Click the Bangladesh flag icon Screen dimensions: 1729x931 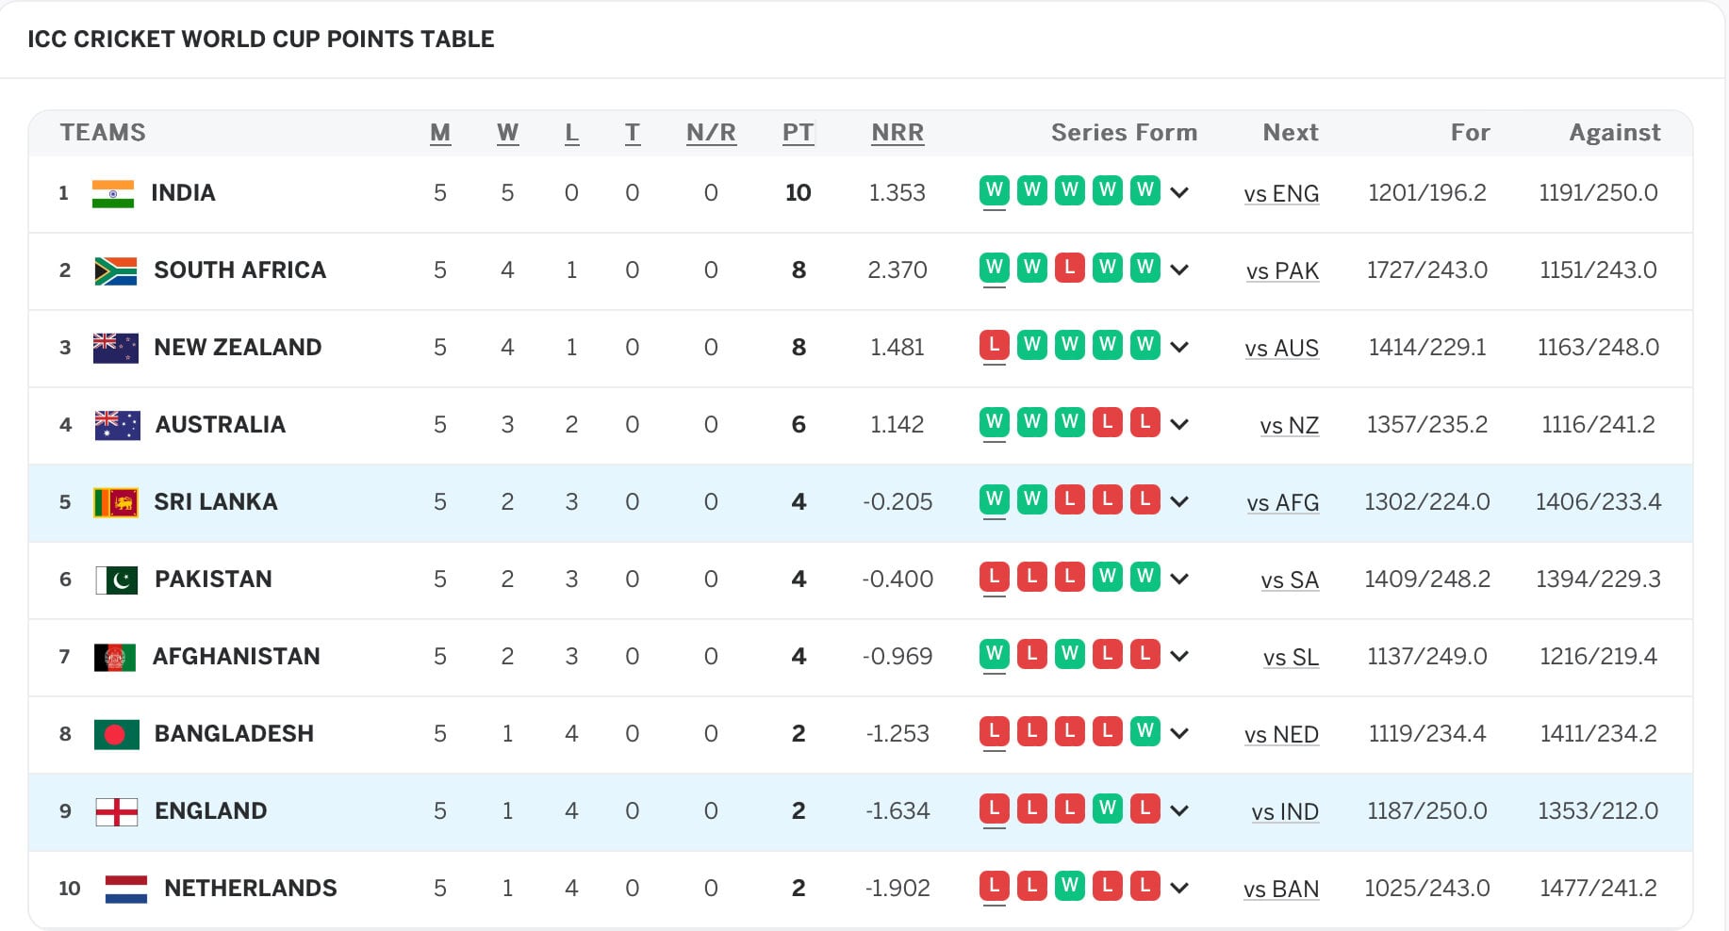click(117, 734)
